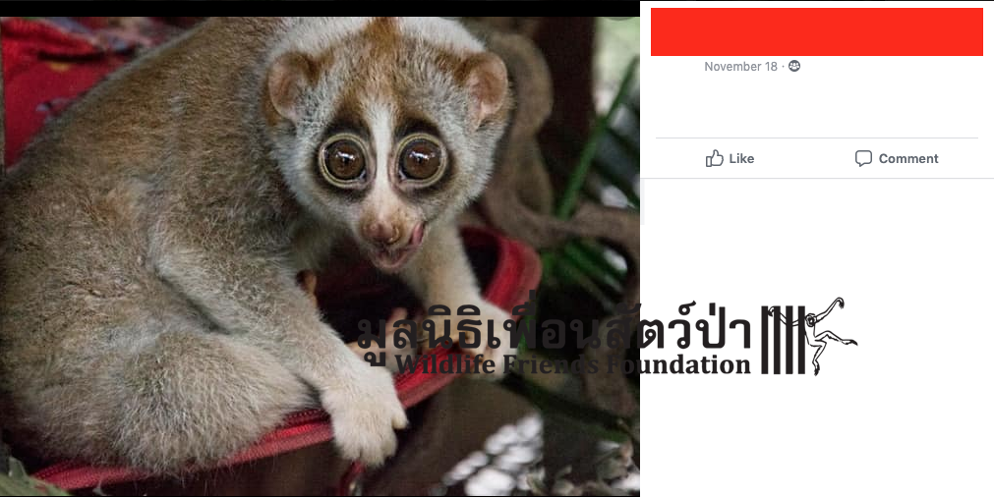Click the empty area below Like and Comment

pyautogui.click(x=816, y=241)
